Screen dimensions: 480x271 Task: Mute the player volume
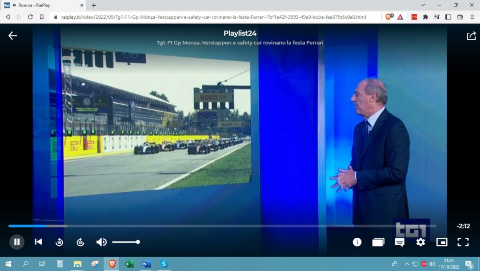(101, 242)
